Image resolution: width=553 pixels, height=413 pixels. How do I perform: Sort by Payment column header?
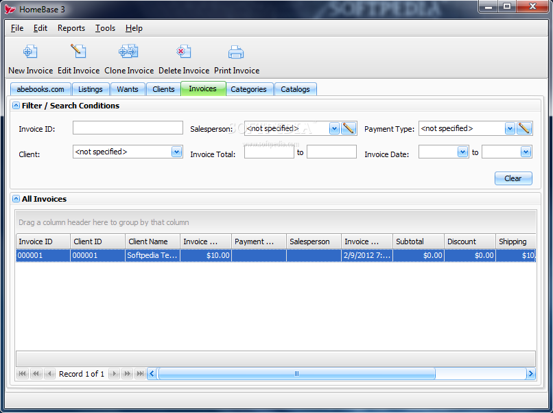259,241
